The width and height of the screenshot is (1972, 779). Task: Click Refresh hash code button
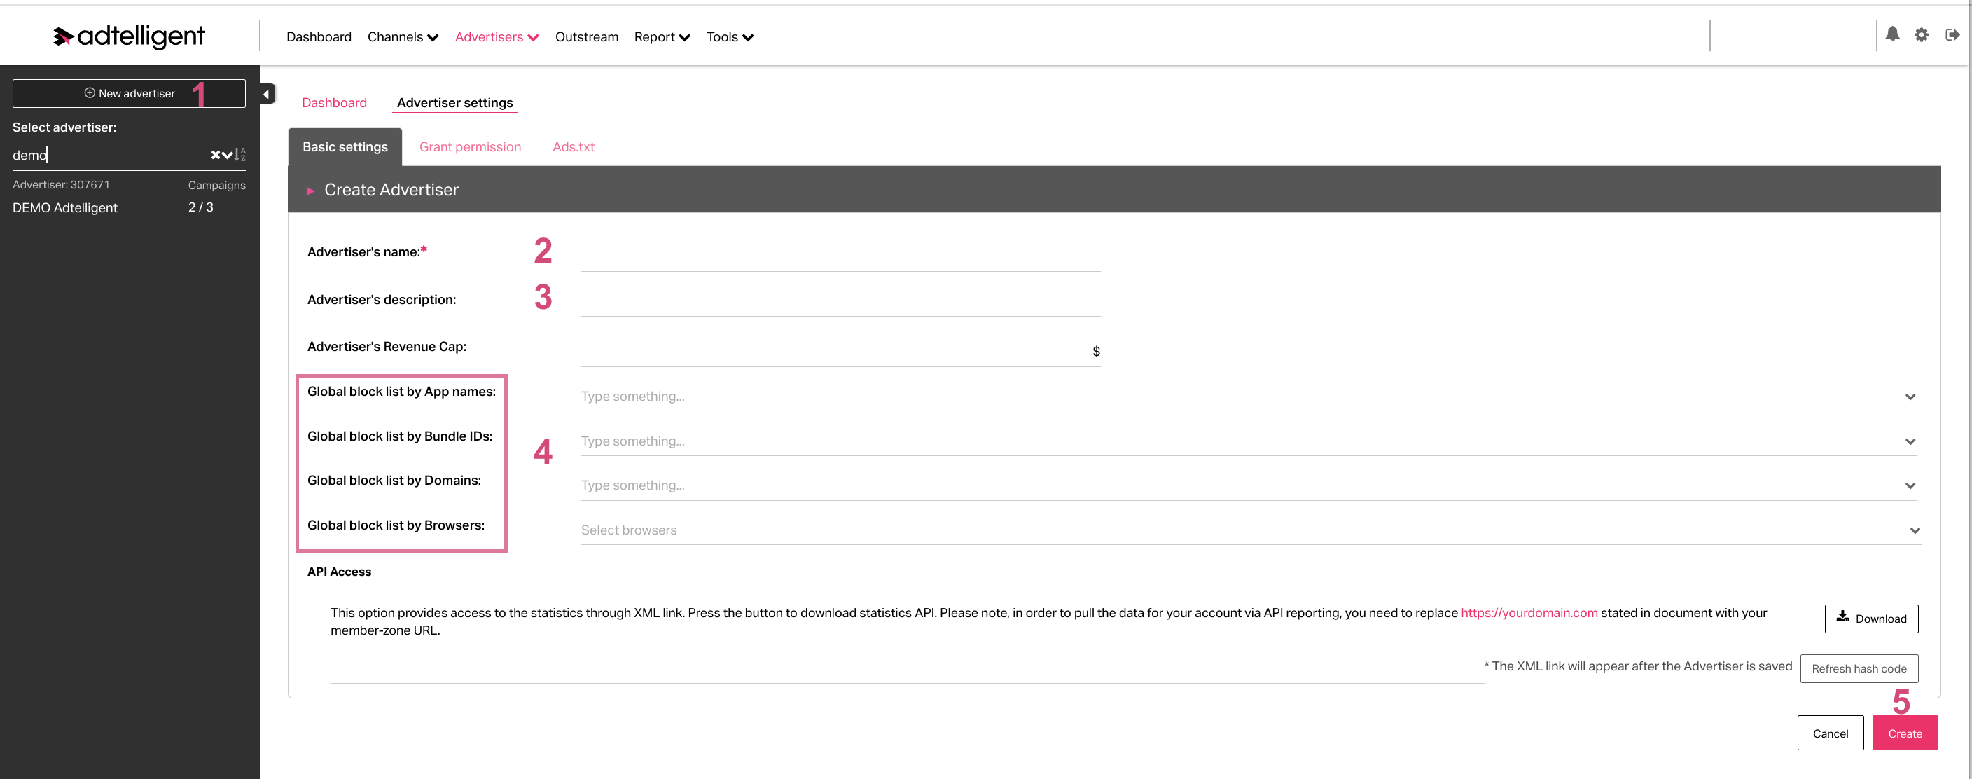1858,668
